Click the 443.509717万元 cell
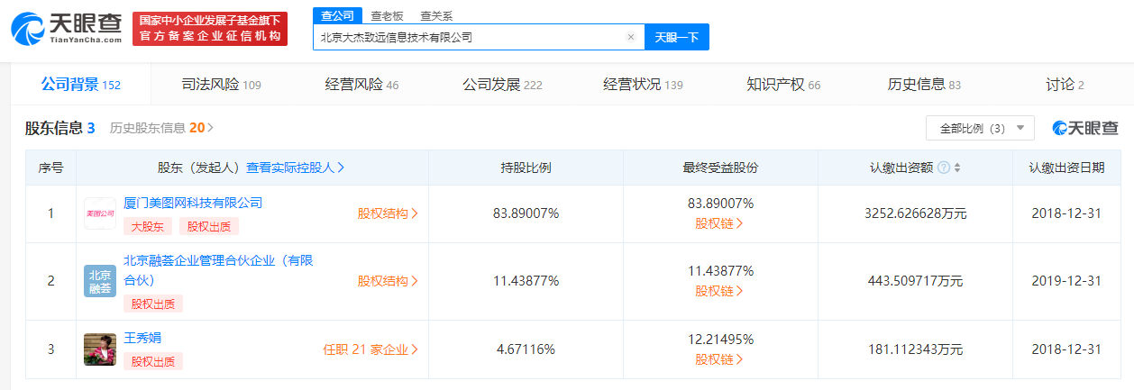The height and width of the screenshot is (390, 1134). (x=915, y=281)
